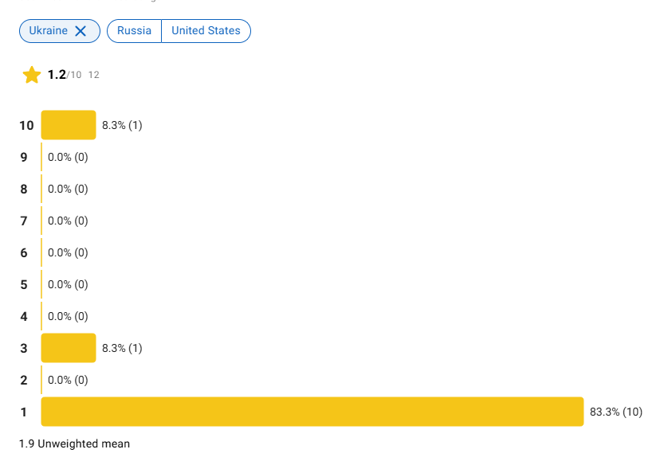Click the 0.0% (0) label for rating 7
The height and width of the screenshot is (461, 660).
point(68,221)
